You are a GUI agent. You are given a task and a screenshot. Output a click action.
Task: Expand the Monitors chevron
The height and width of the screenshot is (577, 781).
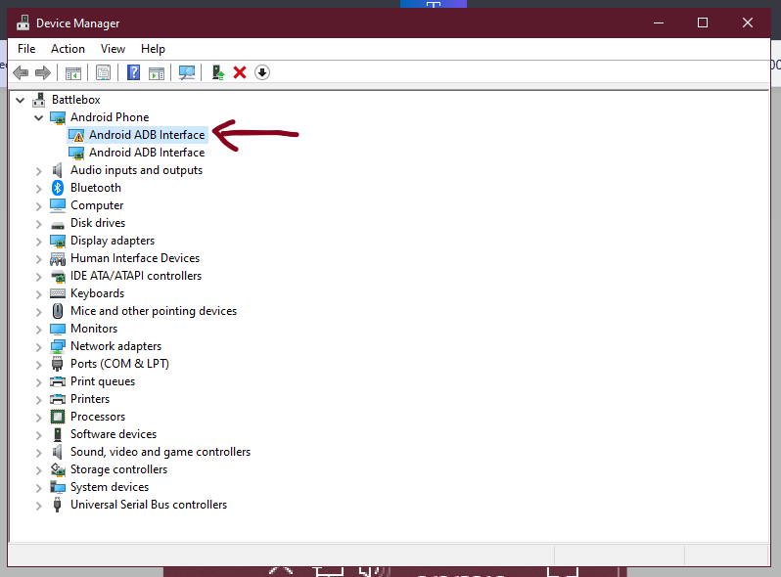38,329
